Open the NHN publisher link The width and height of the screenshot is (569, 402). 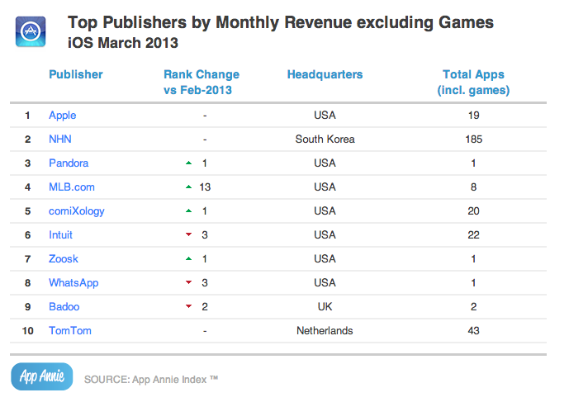(60, 139)
